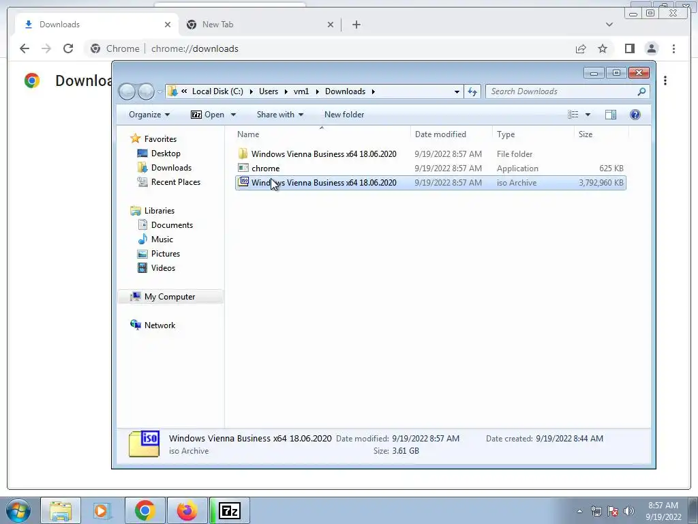698x524 pixels.
Task: Open the Chrome profile avatar
Action: click(x=652, y=48)
